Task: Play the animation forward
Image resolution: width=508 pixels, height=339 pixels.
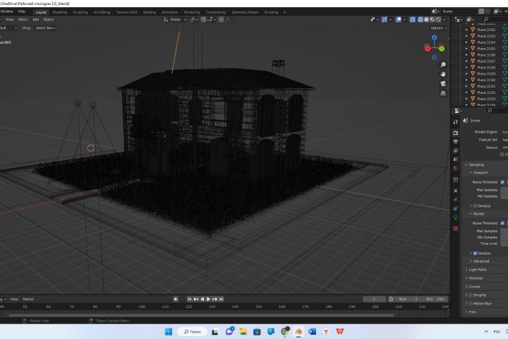Action: (x=208, y=299)
